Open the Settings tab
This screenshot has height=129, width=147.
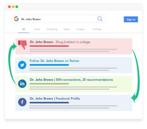tap(97, 29)
